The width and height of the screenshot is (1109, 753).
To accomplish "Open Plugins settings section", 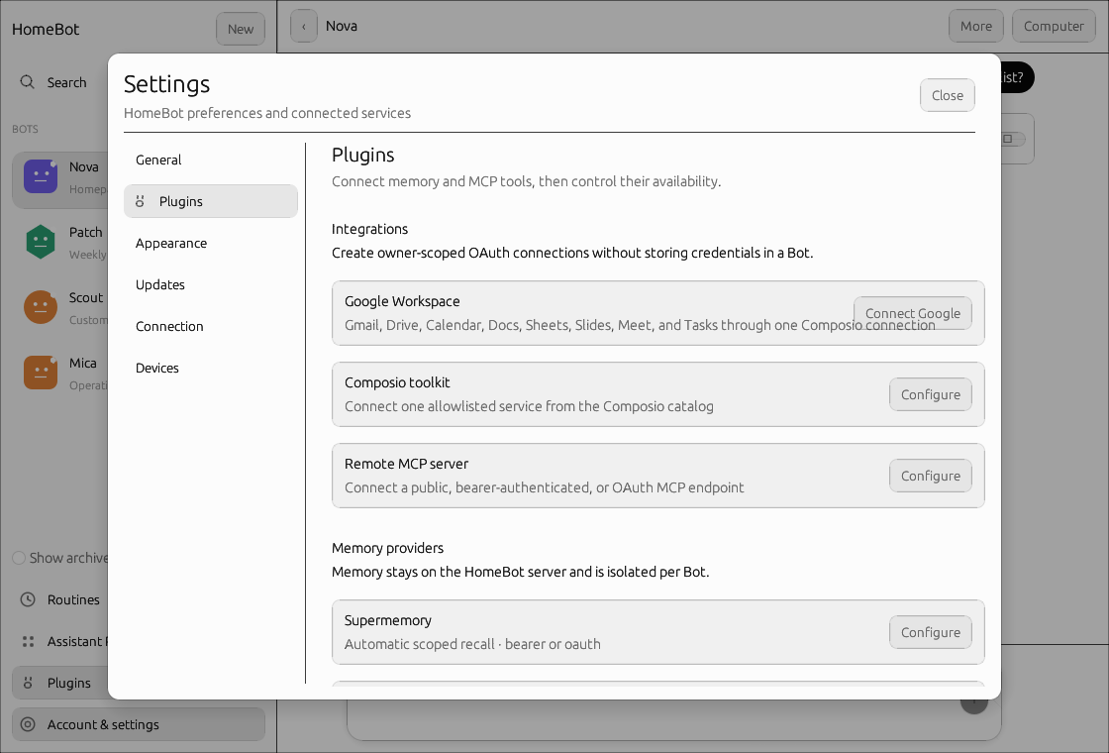I will click(211, 201).
